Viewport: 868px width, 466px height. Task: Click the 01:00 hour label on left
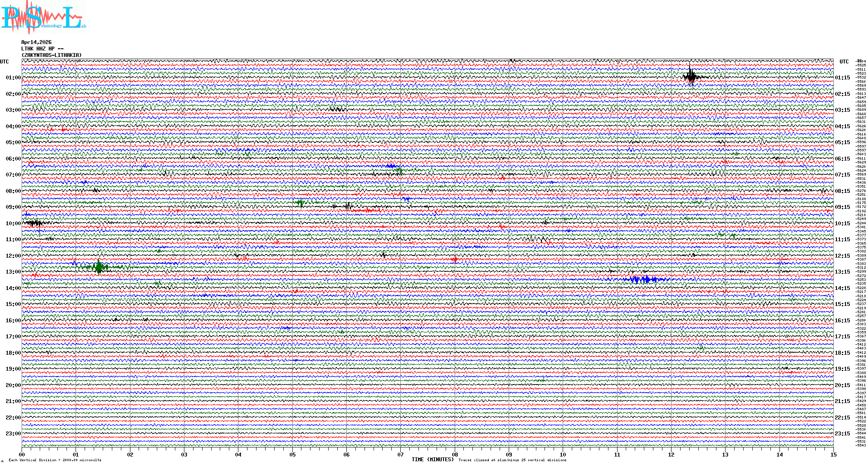pos(13,78)
